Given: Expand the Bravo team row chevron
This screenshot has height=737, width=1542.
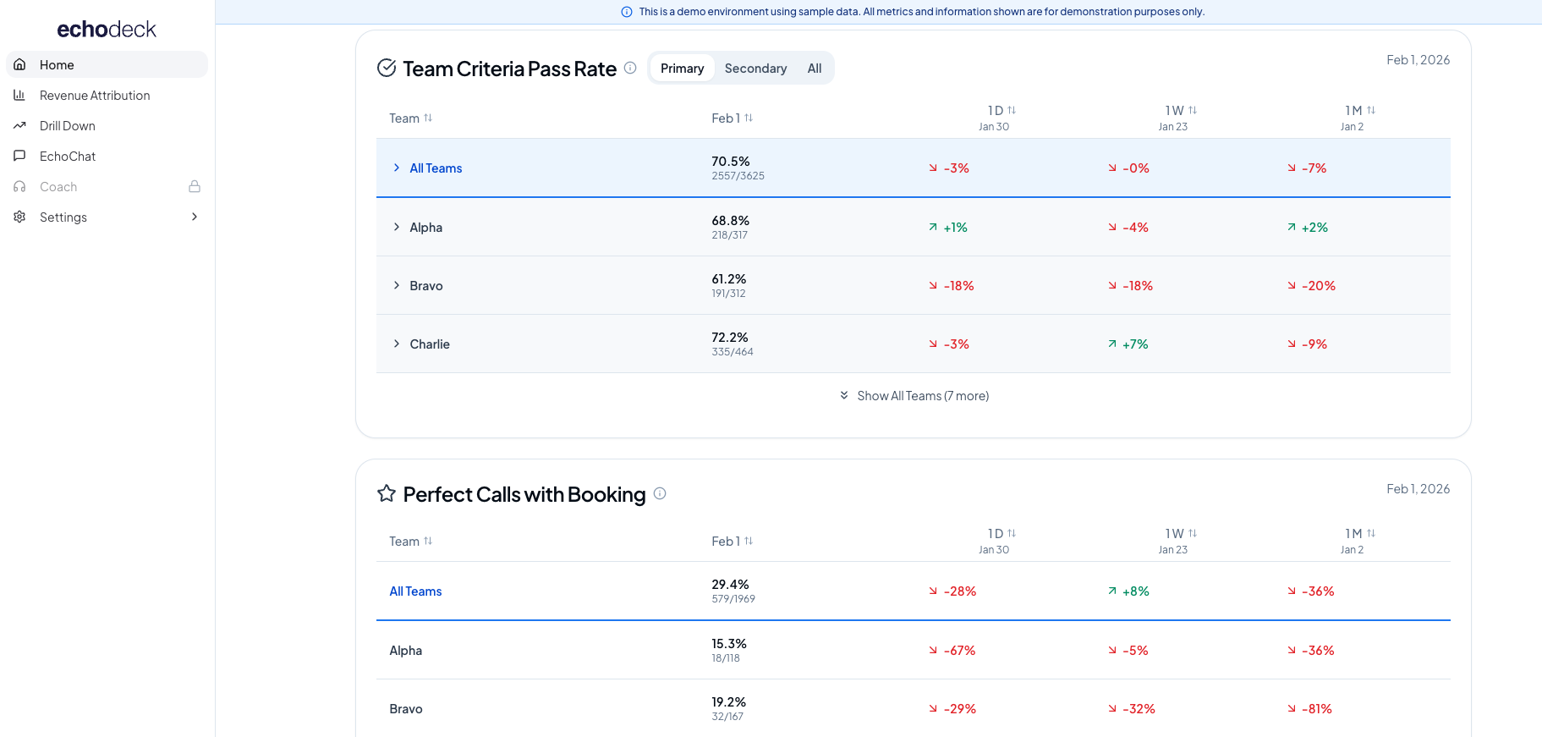Looking at the screenshot, I should 397,285.
